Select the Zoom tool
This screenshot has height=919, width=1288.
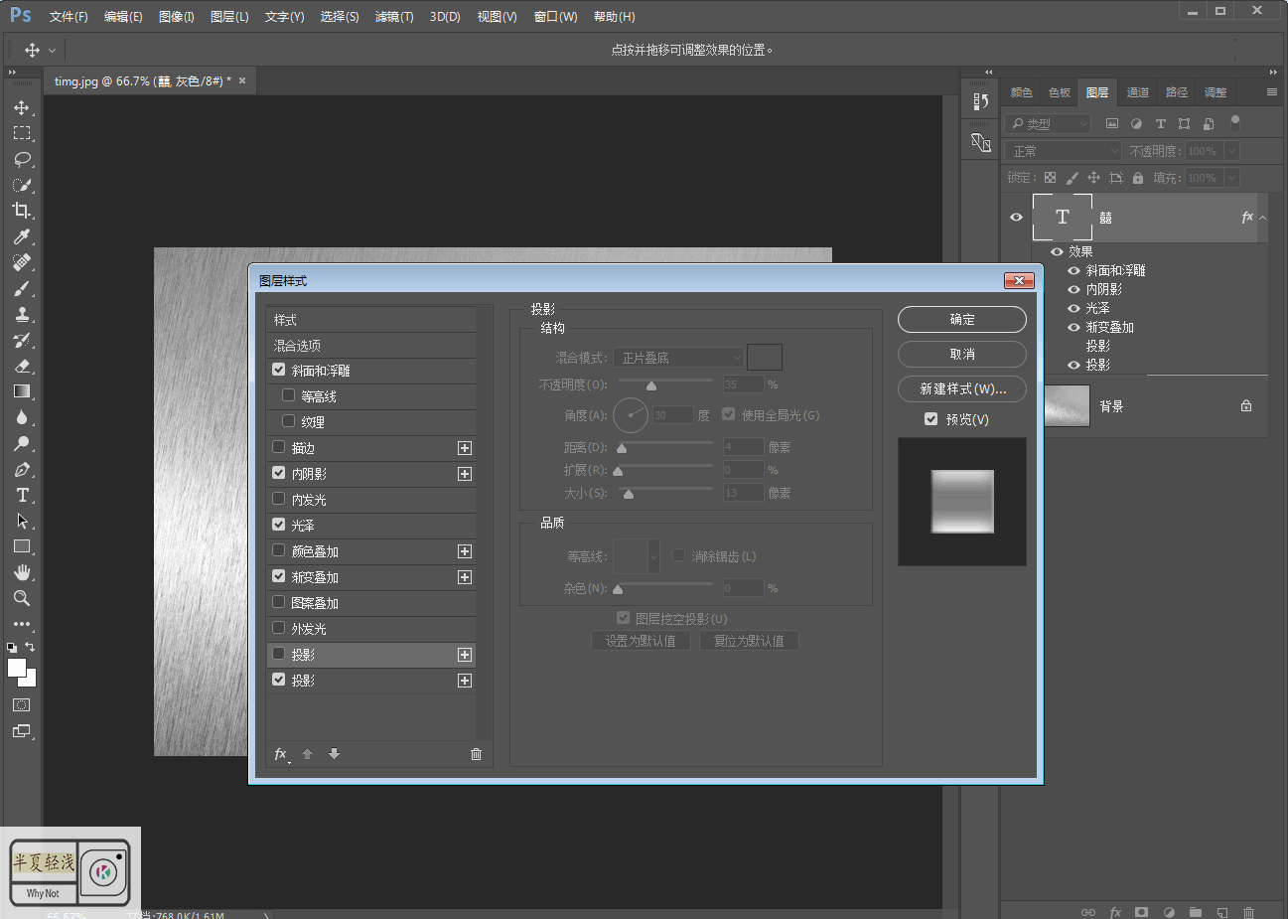[x=22, y=598]
